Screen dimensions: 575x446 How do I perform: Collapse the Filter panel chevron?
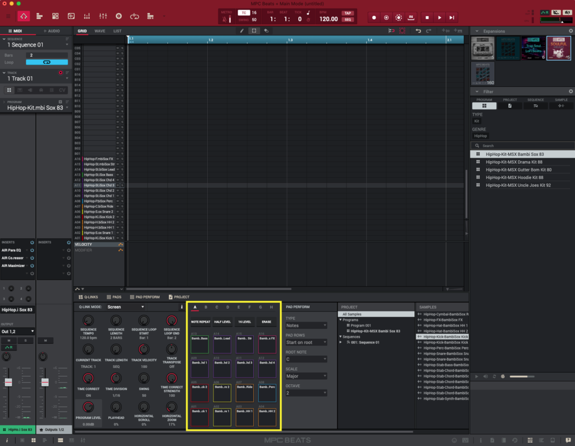477,91
